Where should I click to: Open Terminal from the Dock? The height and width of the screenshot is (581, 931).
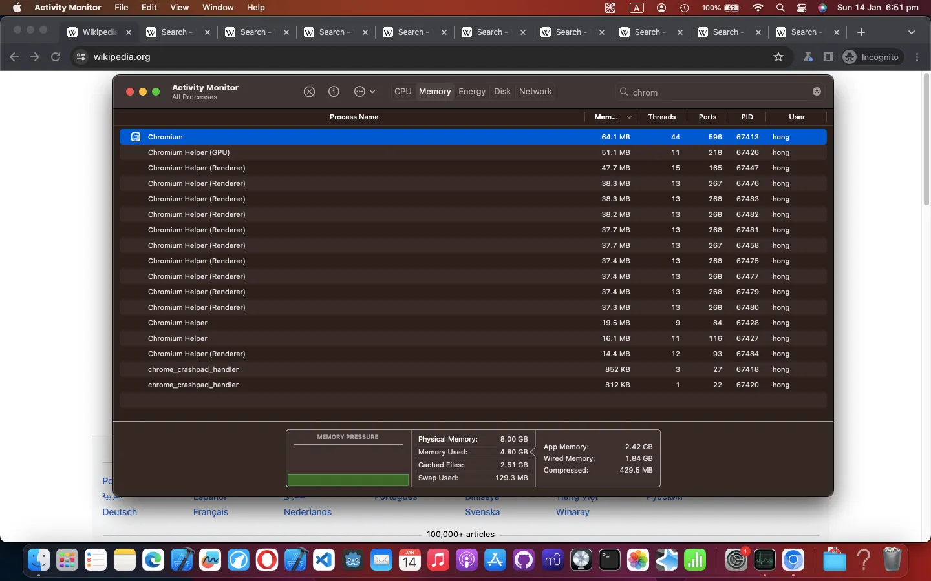tap(609, 560)
